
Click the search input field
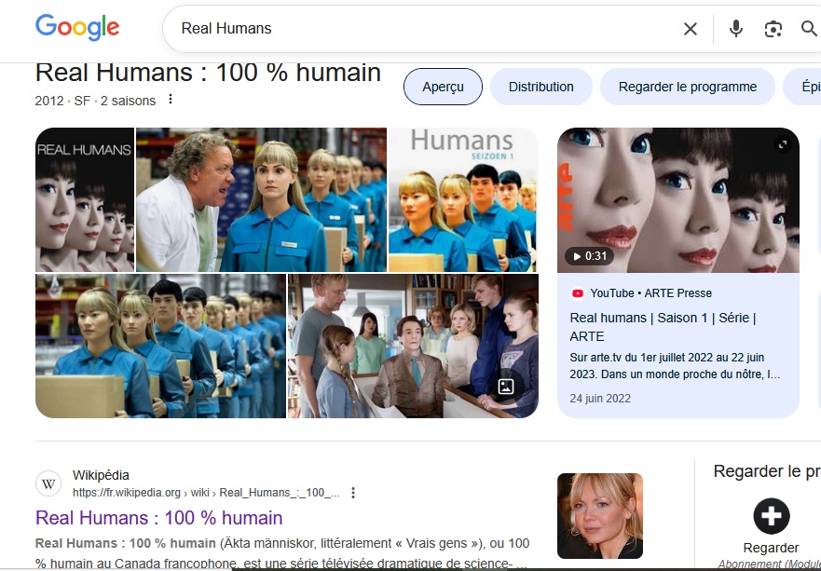pyautogui.click(x=419, y=29)
